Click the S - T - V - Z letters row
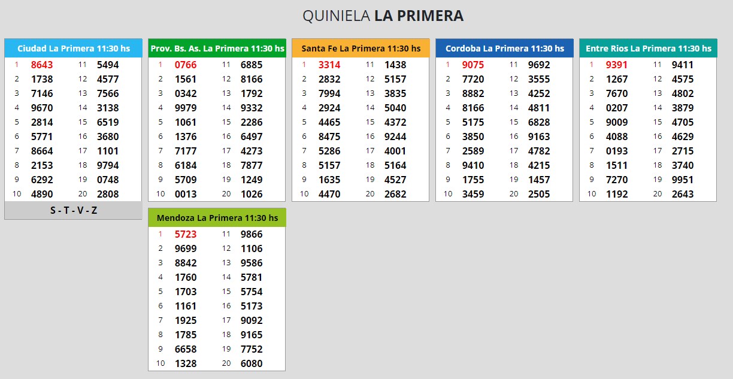The height and width of the screenshot is (379, 733). [73, 211]
